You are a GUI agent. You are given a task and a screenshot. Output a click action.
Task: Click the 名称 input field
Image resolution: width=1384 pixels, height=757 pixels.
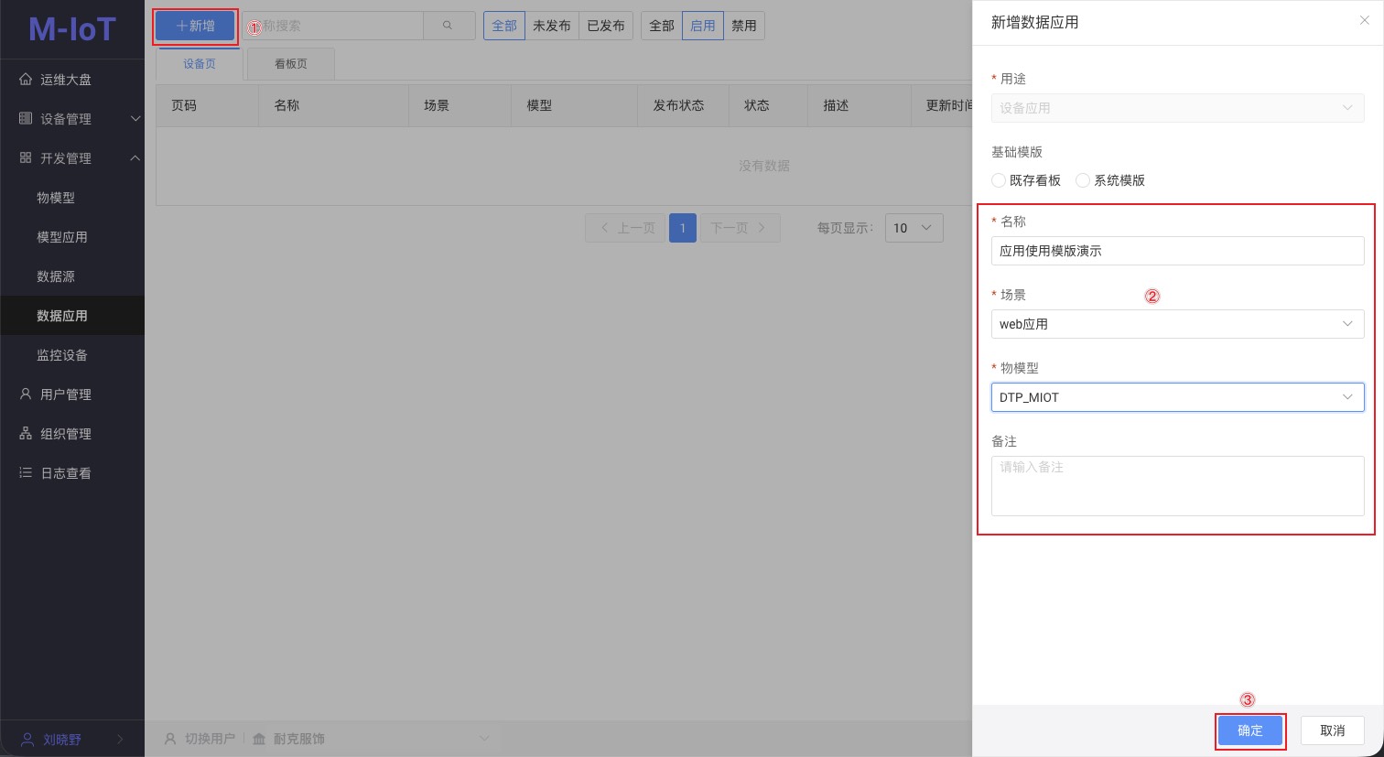[x=1176, y=251]
